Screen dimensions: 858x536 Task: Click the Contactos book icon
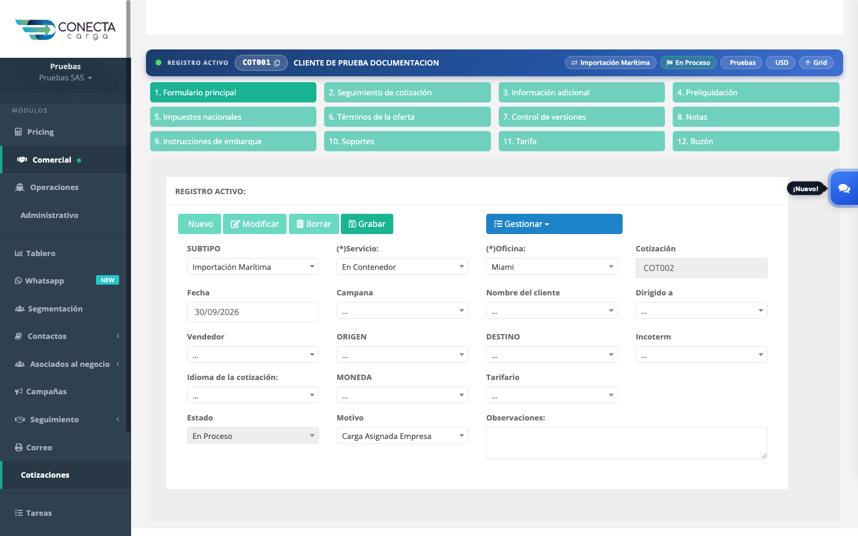18,336
